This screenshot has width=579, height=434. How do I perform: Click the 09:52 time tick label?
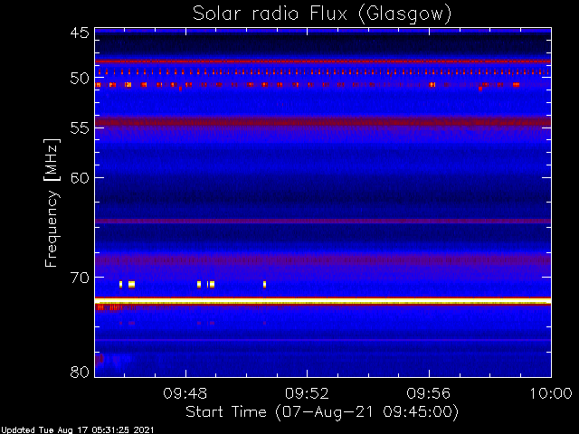[307, 393]
